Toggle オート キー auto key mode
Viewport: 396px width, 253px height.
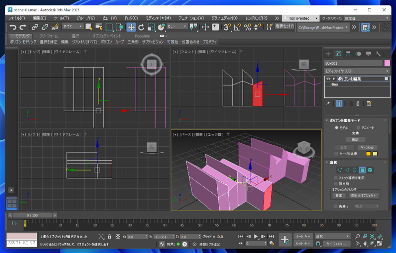click(x=303, y=236)
